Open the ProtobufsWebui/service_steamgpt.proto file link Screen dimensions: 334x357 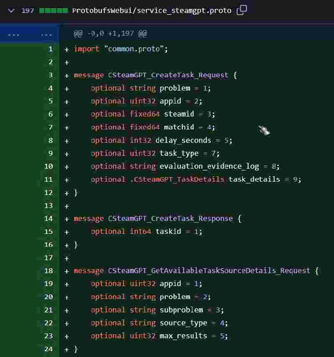coord(152,10)
